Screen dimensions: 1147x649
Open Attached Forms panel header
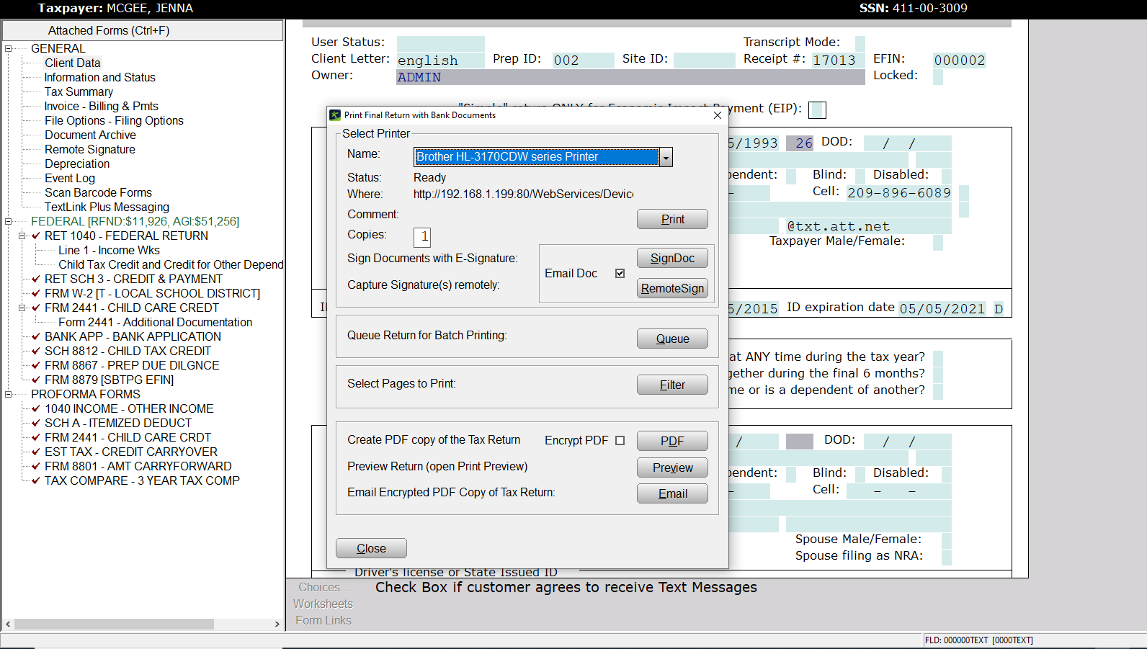tap(143, 30)
